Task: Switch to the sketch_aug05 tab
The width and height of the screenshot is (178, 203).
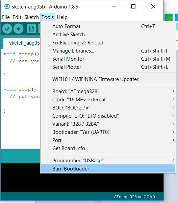Action: click(22, 43)
